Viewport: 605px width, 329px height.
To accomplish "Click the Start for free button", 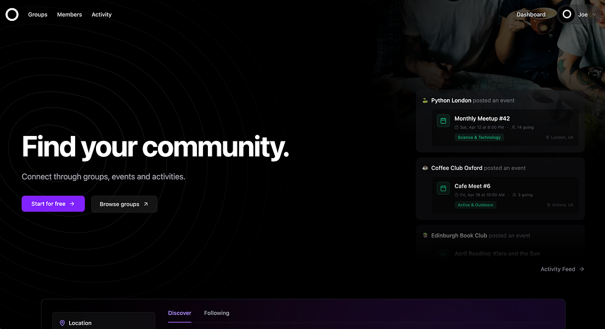I will [x=53, y=203].
